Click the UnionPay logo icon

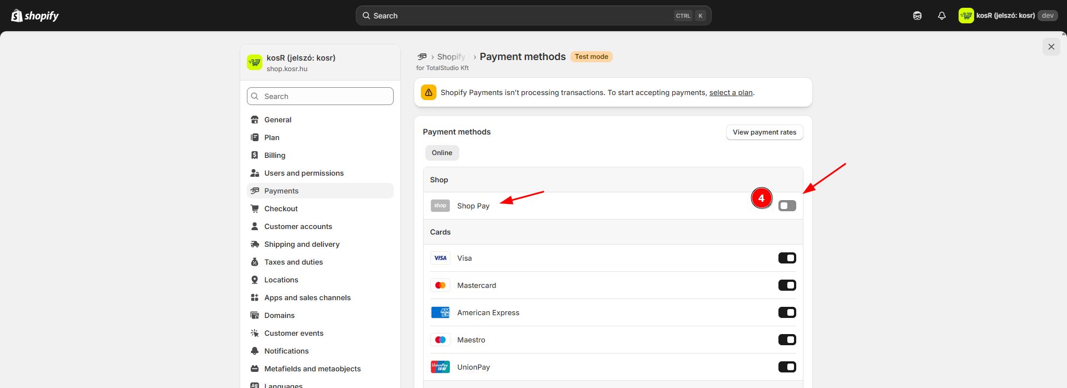(440, 367)
